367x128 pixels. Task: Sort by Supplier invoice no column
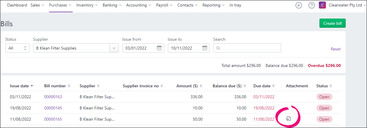[143, 86]
